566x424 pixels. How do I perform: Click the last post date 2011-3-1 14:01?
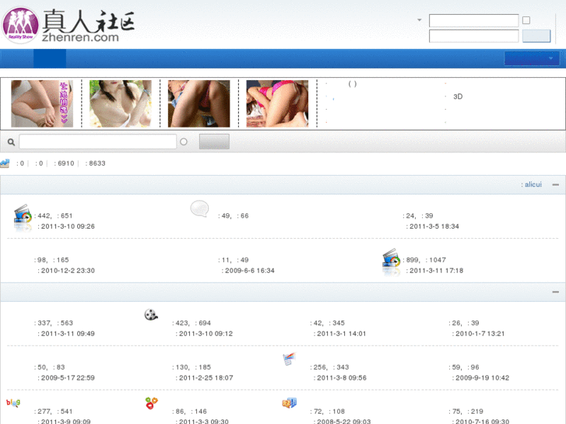click(x=342, y=334)
